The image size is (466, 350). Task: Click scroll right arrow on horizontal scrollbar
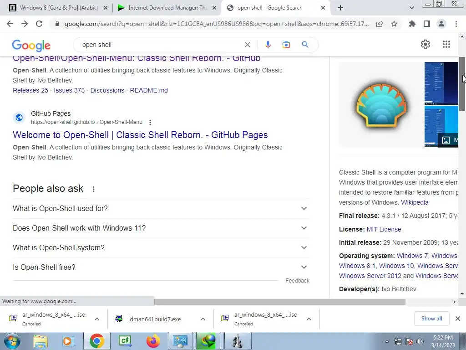pyautogui.click(x=455, y=302)
